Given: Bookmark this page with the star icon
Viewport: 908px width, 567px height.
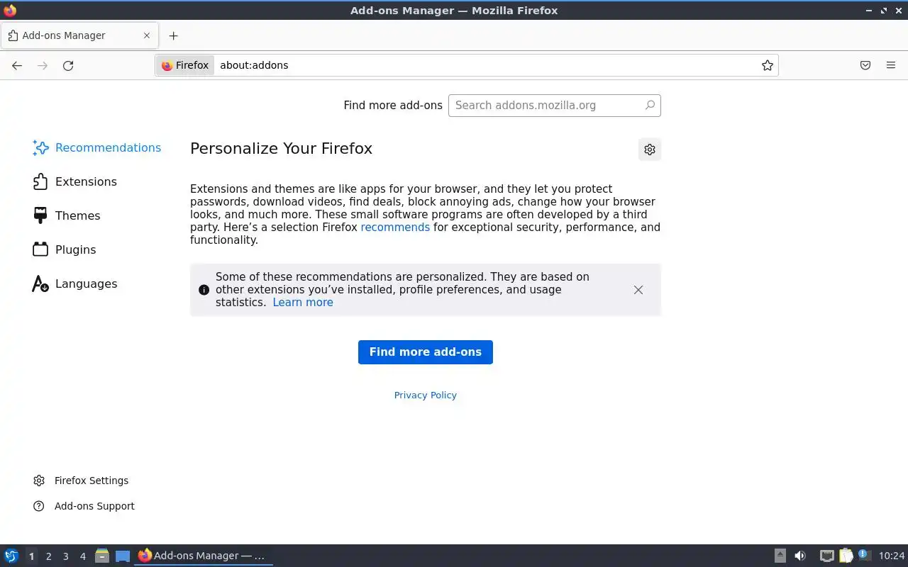Looking at the screenshot, I should click(768, 65).
